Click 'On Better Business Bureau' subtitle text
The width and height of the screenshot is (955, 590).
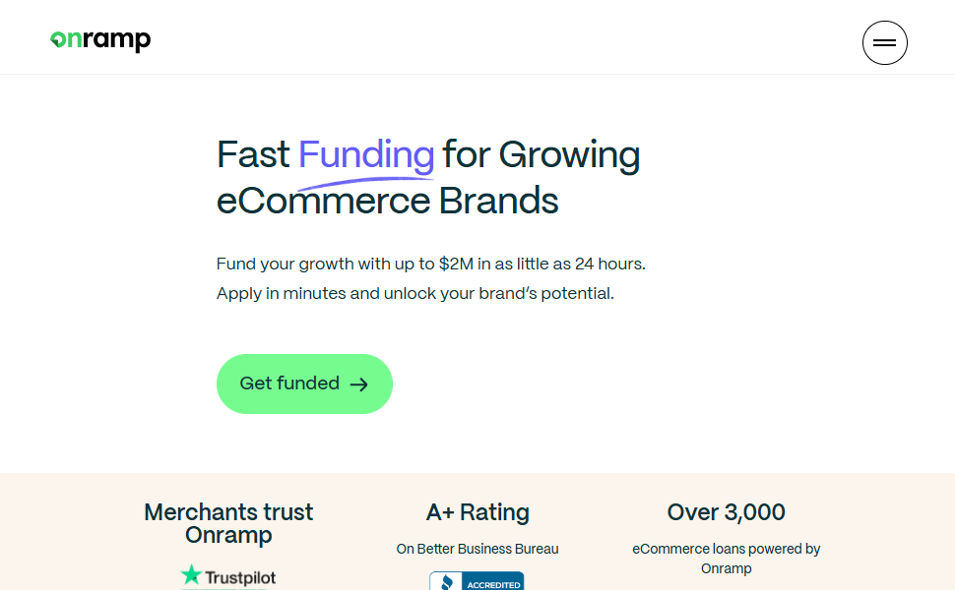(x=477, y=549)
